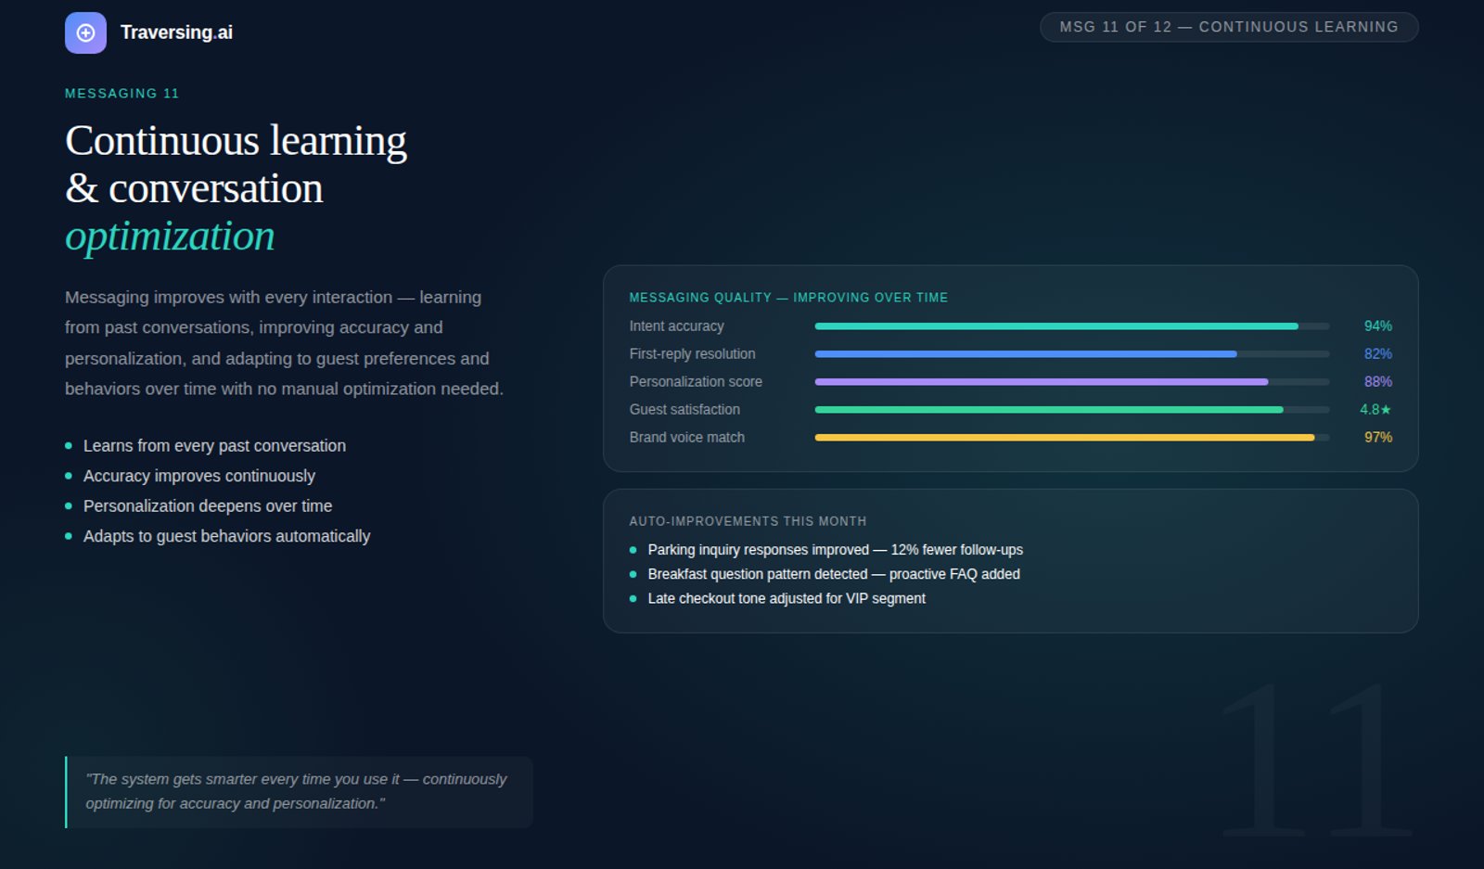
Task: Click the First-reply resolution label
Action: point(692,354)
